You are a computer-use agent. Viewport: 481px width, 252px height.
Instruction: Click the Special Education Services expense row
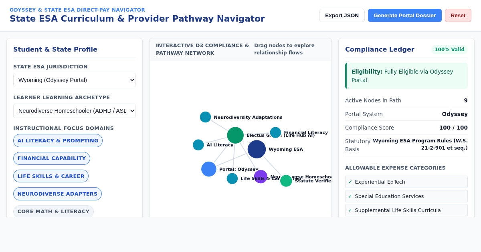click(x=406, y=196)
